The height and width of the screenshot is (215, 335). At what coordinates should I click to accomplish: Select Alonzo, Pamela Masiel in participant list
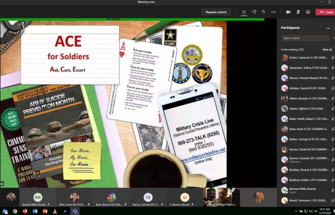[308, 78]
